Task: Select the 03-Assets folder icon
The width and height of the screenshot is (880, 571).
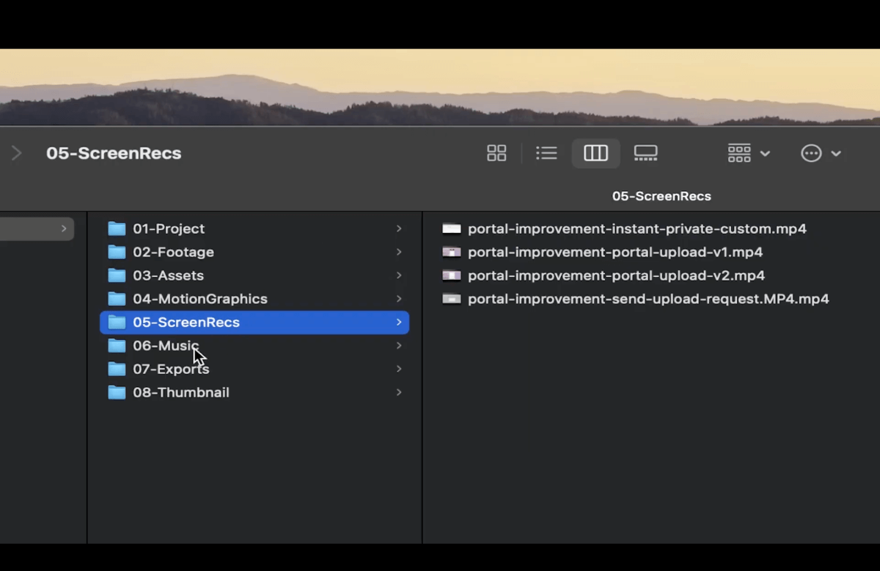Action: tap(117, 276)
